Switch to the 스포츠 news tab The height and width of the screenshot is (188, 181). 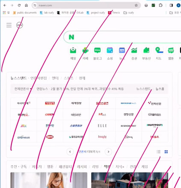[68, 78]
